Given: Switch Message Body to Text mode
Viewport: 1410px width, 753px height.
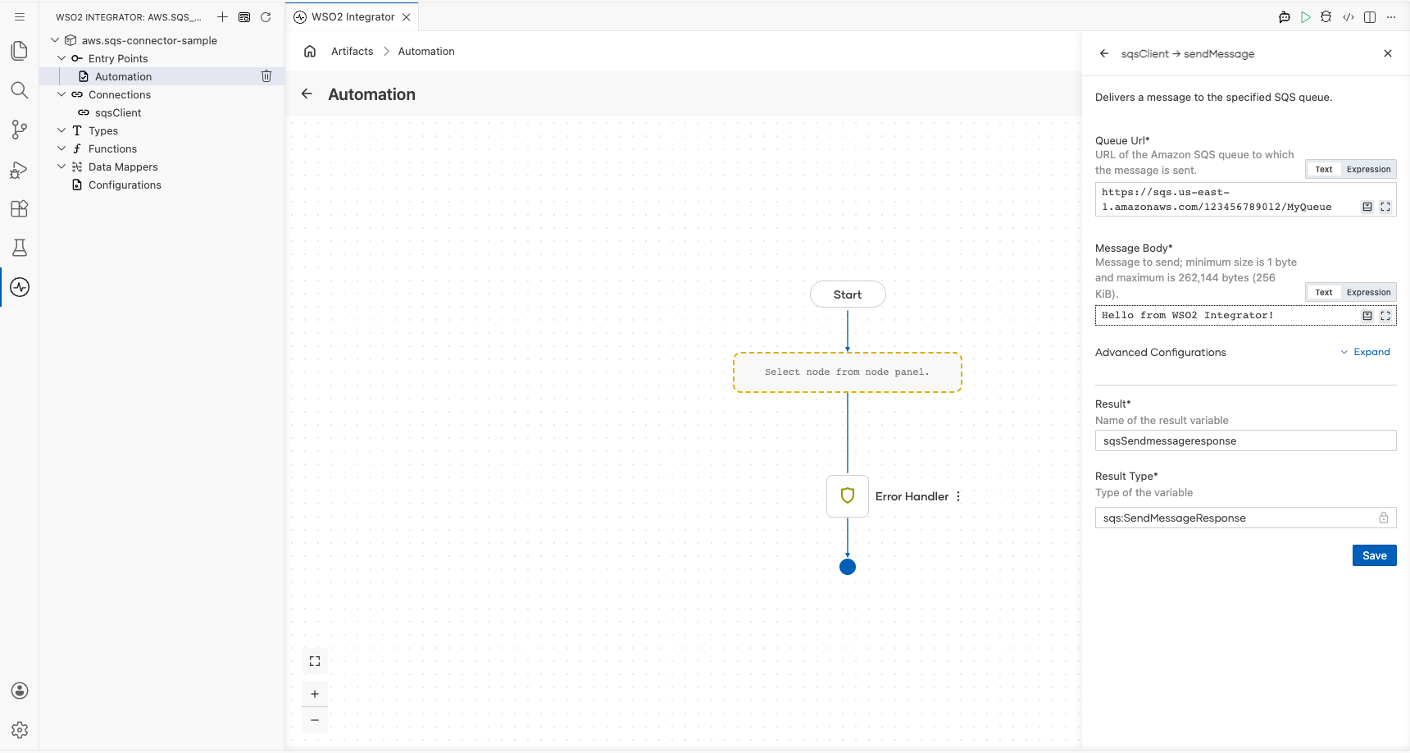Looking at the screenshot, I should (x=1324, y=292).
